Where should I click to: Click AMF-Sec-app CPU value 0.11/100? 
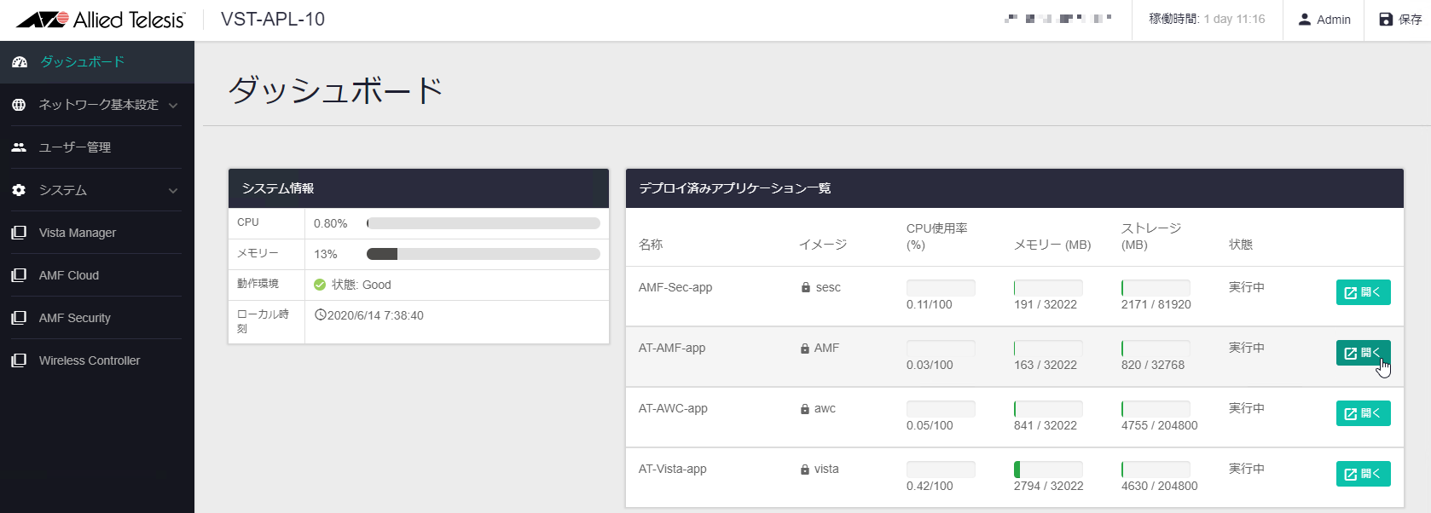point(930,305)
